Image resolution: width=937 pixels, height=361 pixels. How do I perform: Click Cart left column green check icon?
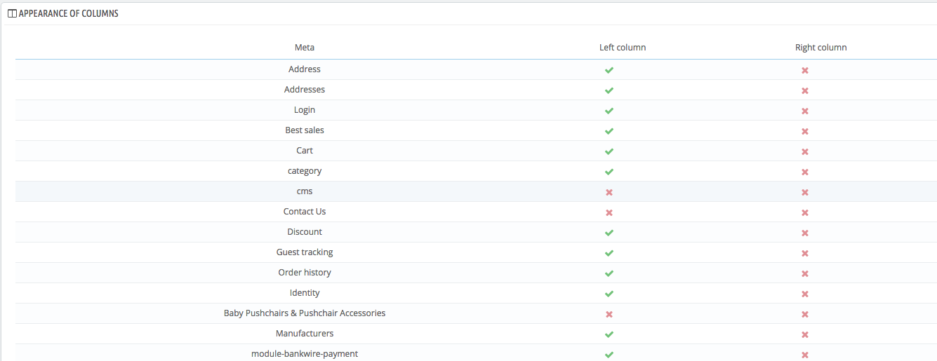pyautogui.click(x=609, y=151)
